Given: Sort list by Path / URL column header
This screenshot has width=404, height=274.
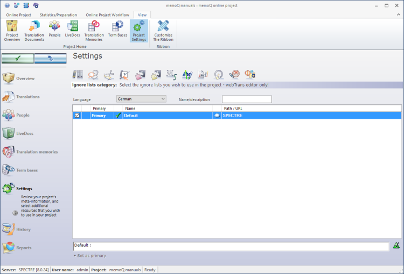Looking at the screenshot, I should tap(235, 109).
